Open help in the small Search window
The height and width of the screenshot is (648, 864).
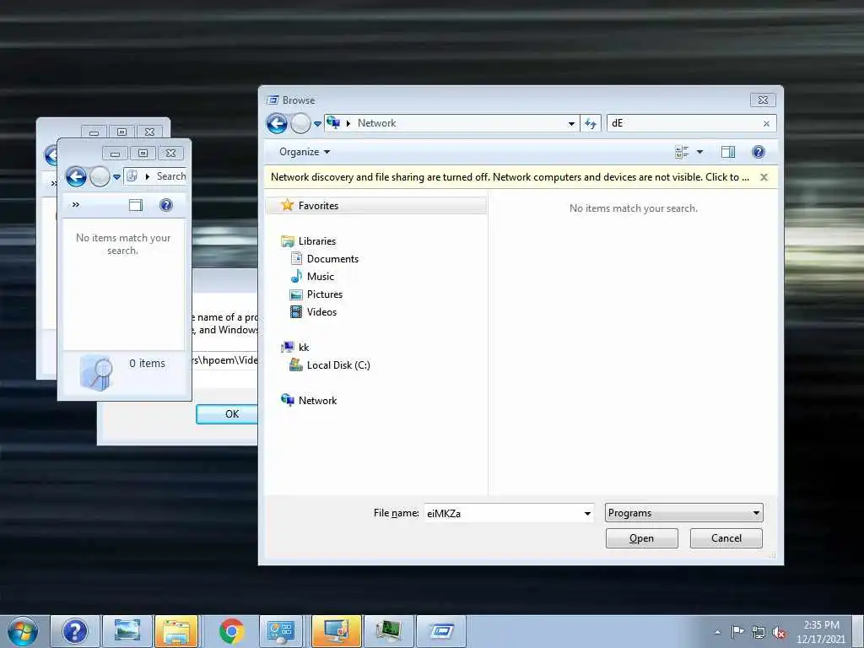[166, 206]
